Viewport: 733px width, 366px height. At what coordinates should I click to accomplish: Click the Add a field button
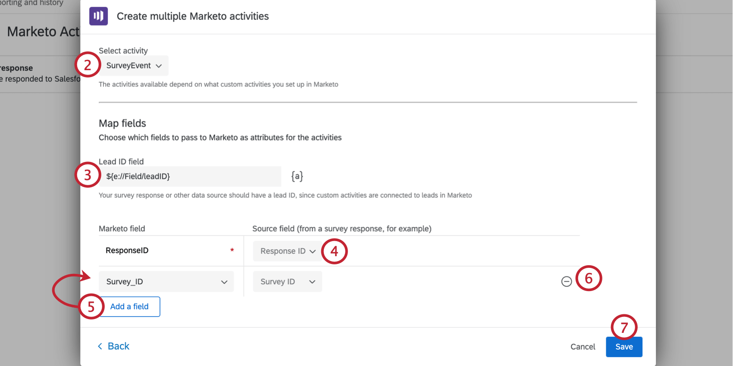[x=129, y=307]
